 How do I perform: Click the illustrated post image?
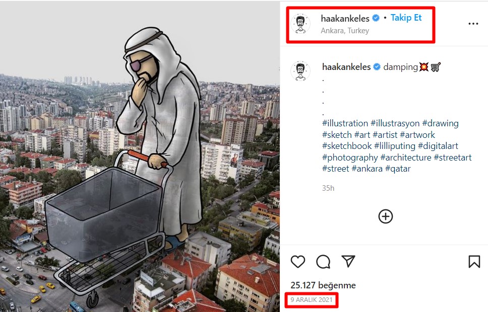[140, 157]
